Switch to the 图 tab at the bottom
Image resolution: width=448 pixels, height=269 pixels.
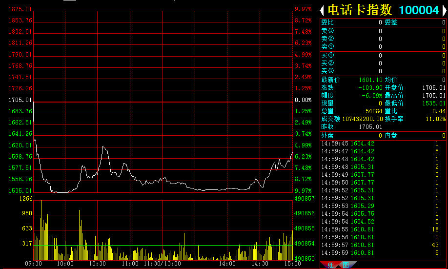pos(346,265)
